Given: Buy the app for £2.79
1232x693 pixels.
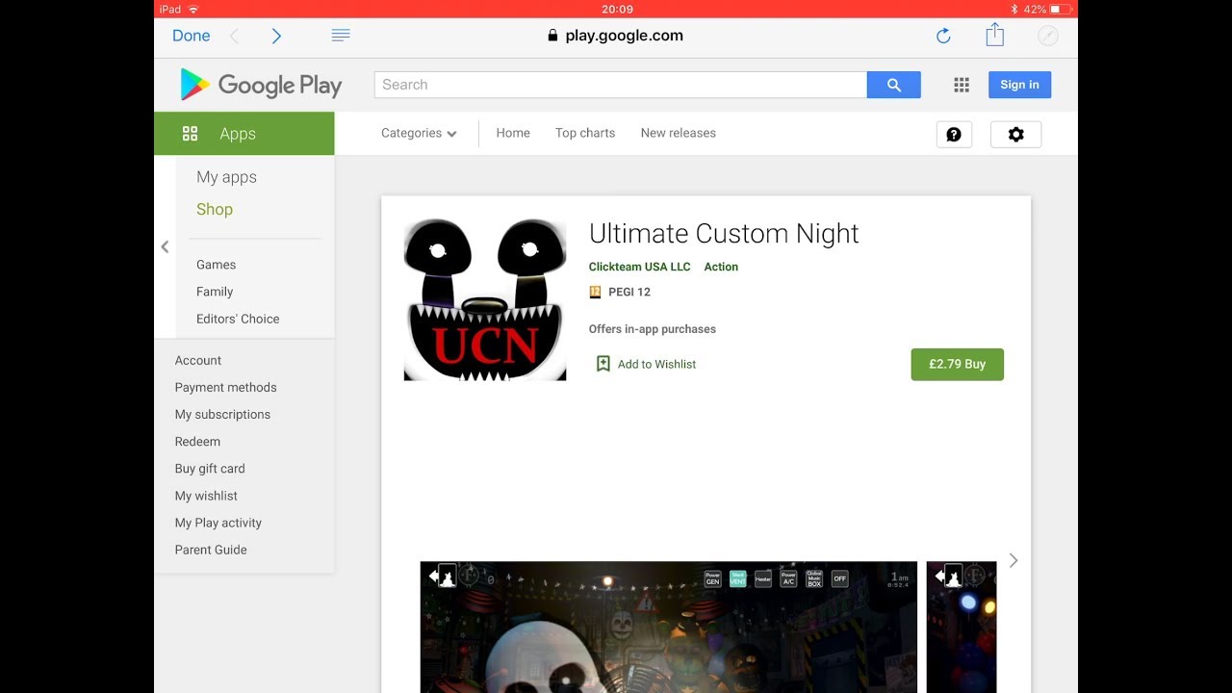Looking at the screenshot, I should click(957, 364).
